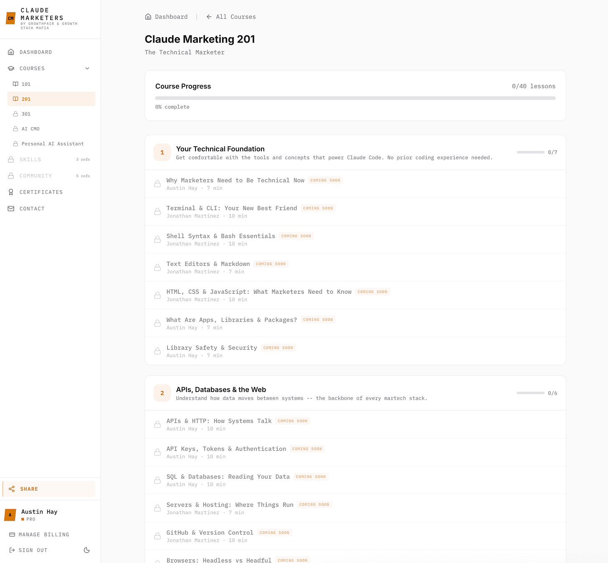Click the Contact envelope icon
Image resolution: width=608 pixels, height=563 pixels.
click(x=11, y=209)
